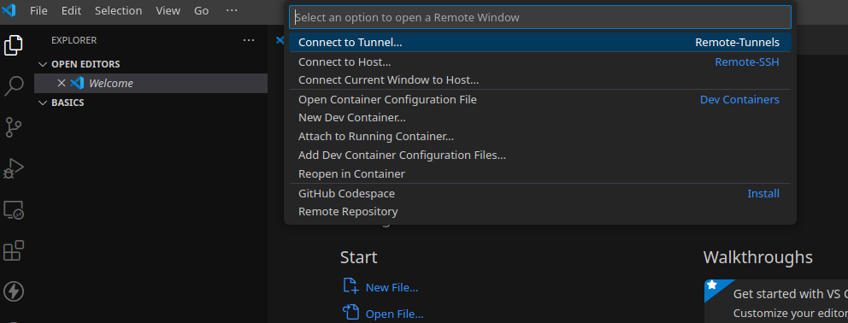Screen dimensions: 848x323
Task: Open Run and Debug view icon
Action: click(x=14, y=168)
